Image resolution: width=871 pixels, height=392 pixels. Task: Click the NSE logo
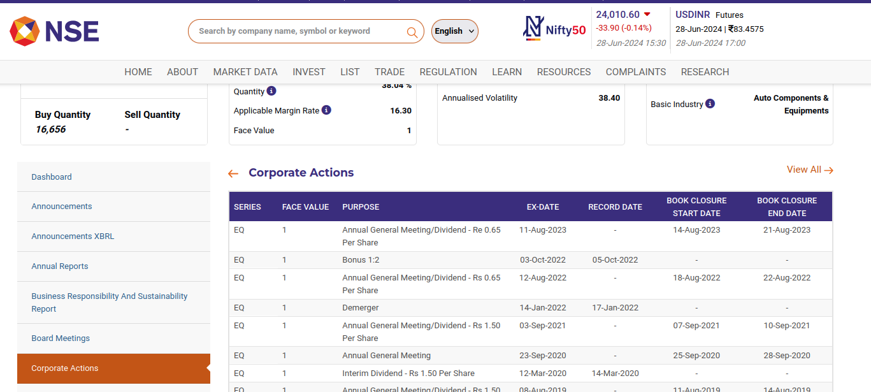pos(54,30)
